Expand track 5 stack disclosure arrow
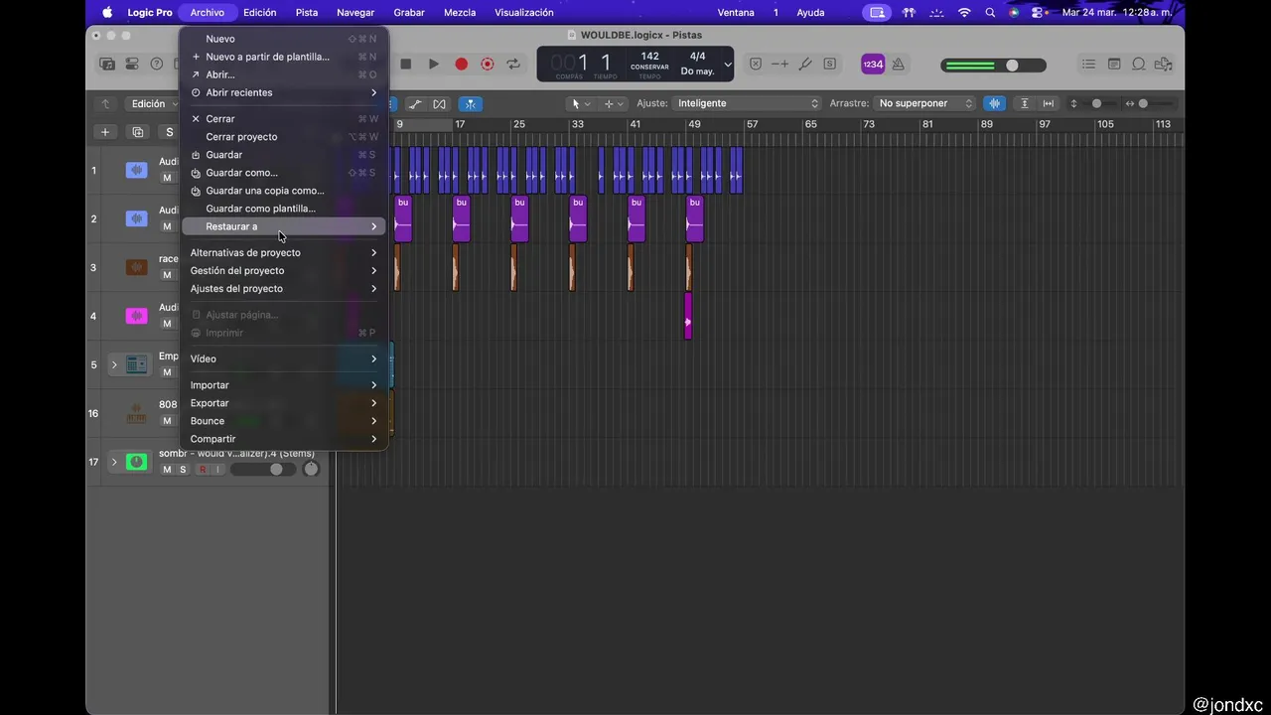The image size is (1271, 715). (114, 364)
